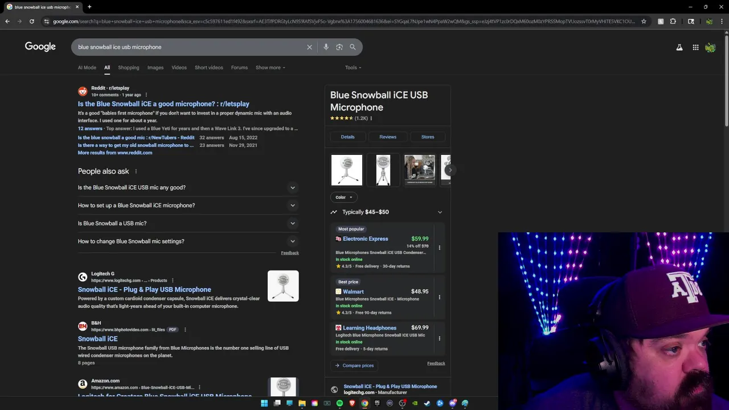Open the Stores button in product panel
This screenshot has height=410, width=729.
(428, 137)
